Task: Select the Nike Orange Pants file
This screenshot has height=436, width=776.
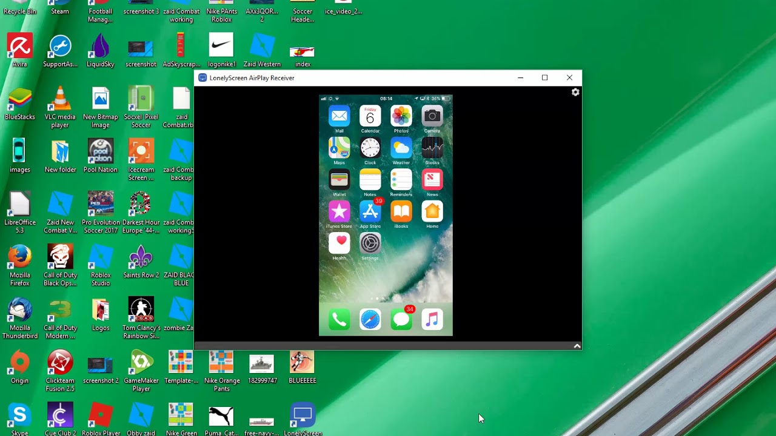Action: 221,371
